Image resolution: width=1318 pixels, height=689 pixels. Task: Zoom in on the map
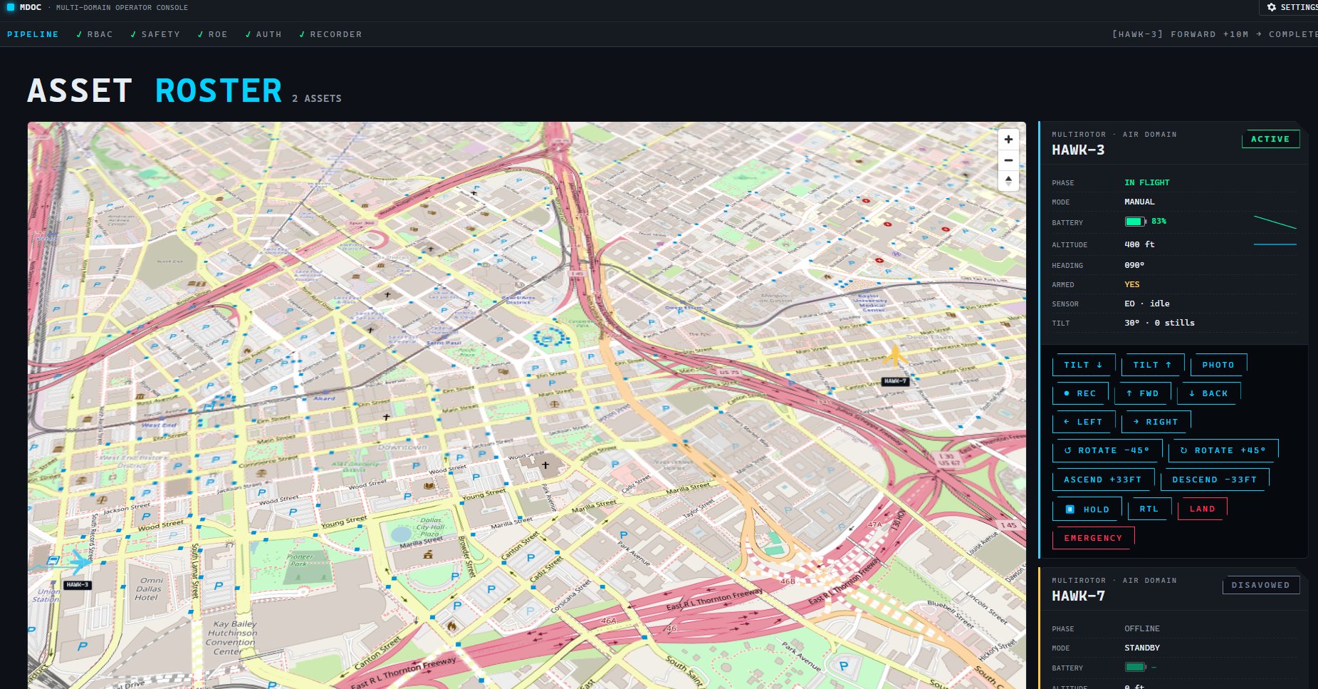click(x=1008, y=140)
